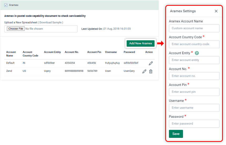Select the 'Zend' account name cell

tap(9, 71)
